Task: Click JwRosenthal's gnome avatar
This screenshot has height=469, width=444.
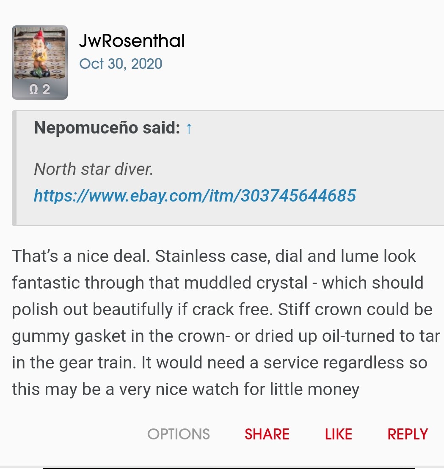Action: [40, 55]
